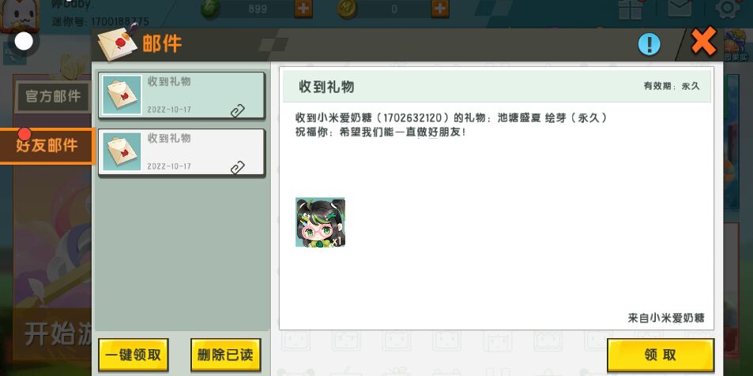Viewport: 753px width, 376px height.
Task: Open the envelope mail icon at top
Action: click(680, 9)
